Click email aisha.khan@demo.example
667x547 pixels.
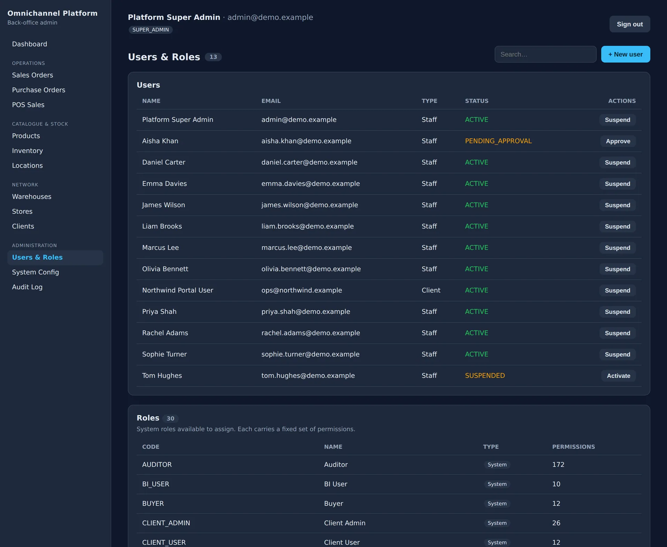(x=306, y=141)
